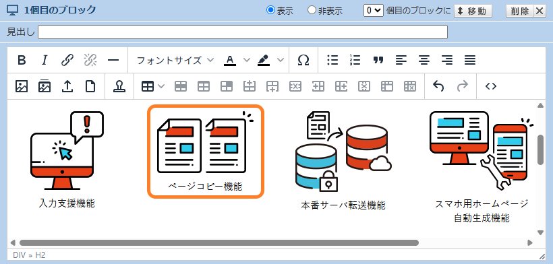Click H2 in the element path
The width and height of the screenshot is (553, 264).
40,255
